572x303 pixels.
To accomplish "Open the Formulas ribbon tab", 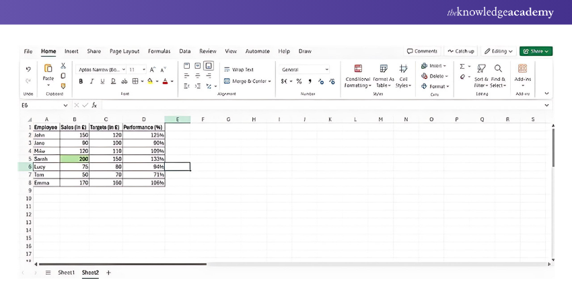I will pyautogui.click(x=159, y=51).
